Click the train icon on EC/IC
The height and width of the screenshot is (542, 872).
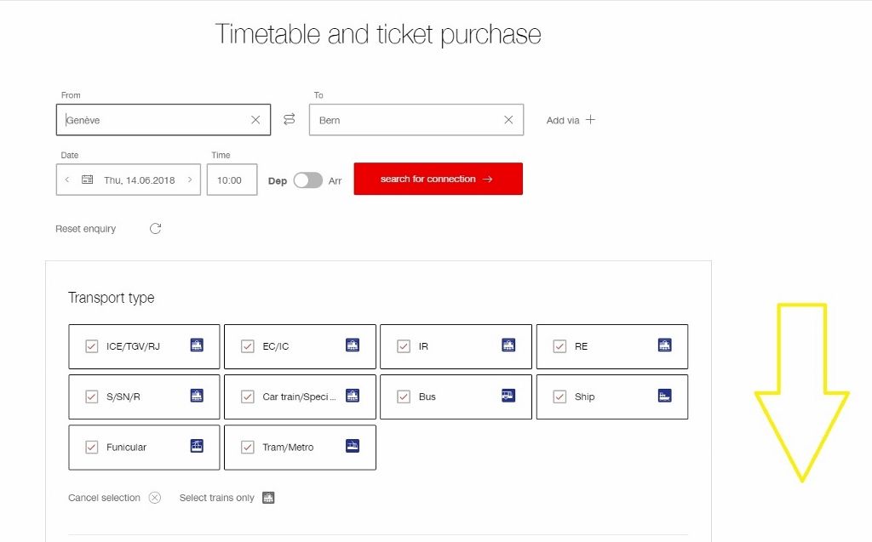click(352, 345)
